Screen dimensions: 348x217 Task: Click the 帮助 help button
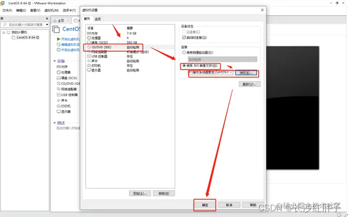(x=253, y=205)
